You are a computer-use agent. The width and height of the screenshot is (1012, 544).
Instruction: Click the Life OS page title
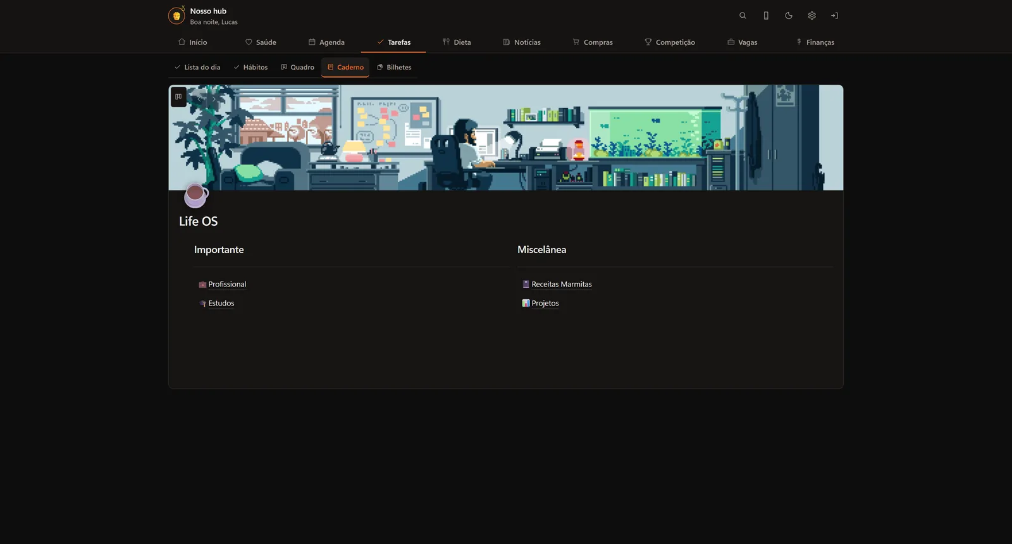(x=198, y=221)
